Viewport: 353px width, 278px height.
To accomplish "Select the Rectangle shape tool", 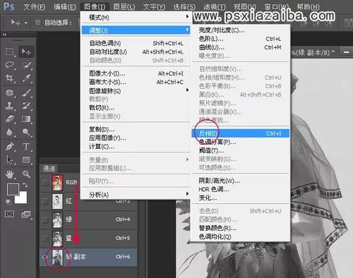I will click(26, 160).
